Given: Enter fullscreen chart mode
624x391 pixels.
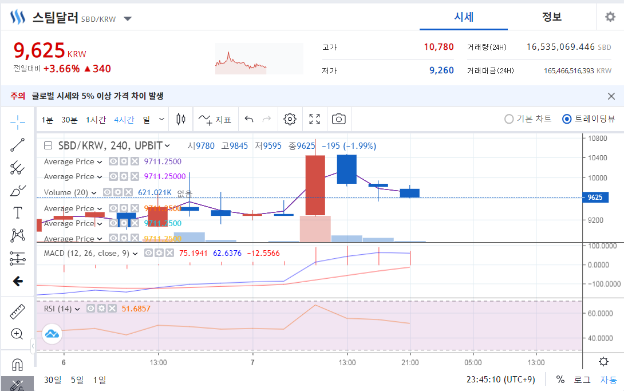Looking at the screenshot, I should pos(314,119).
